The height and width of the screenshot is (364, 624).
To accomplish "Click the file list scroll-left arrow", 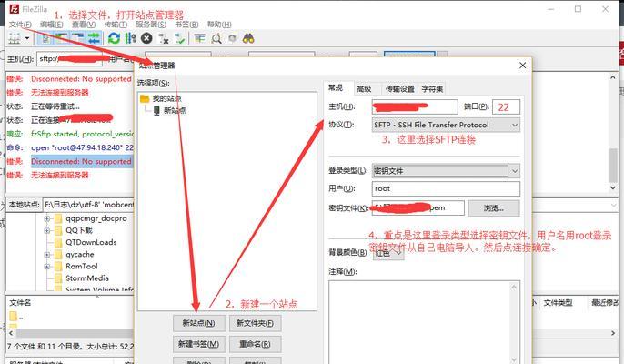I will point(11,333).
